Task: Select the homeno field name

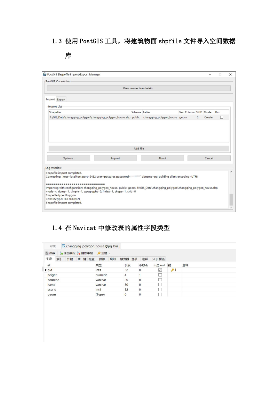Action: point(53,280)
